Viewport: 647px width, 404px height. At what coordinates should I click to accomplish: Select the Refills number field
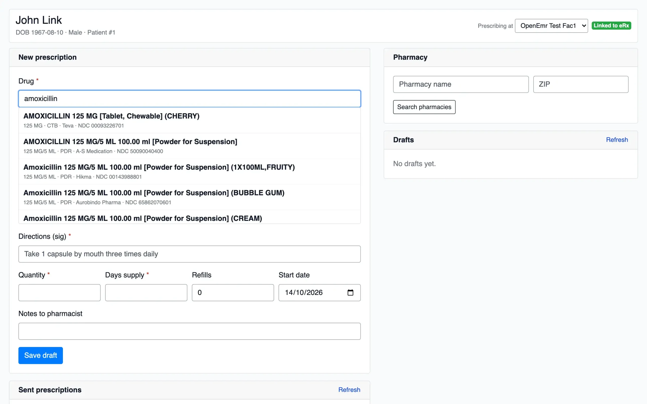(233, 293)
